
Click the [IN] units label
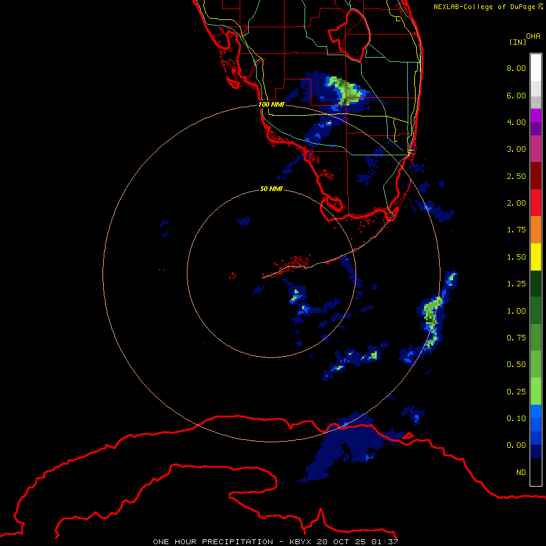517,42
